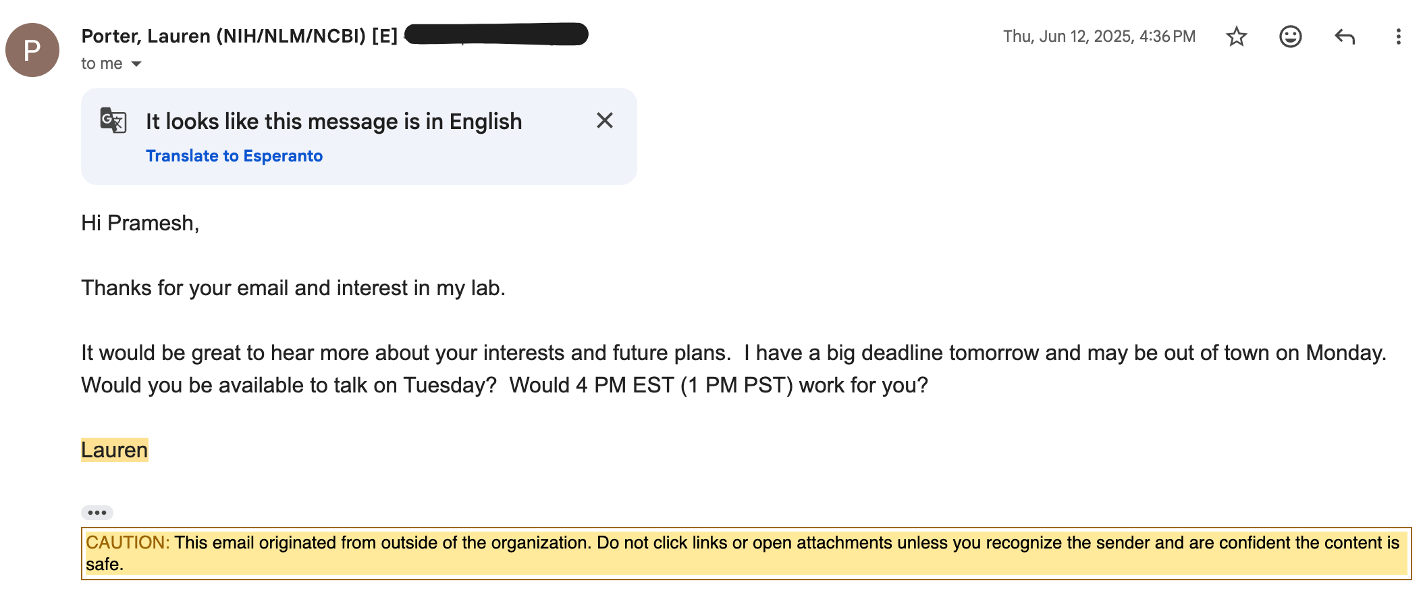Click the reply arrow icon
This screenshot has height=612, width=1423.
tap(1344, 36)
